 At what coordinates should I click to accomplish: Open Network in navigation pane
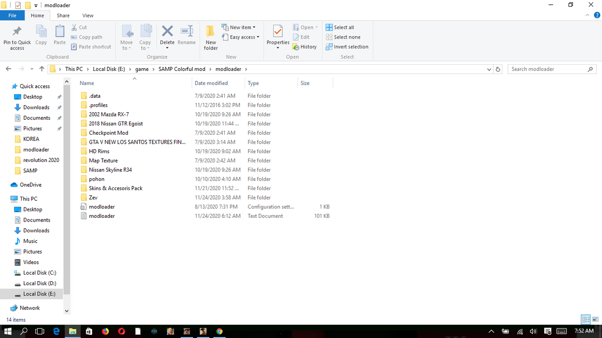click(30, 308)
